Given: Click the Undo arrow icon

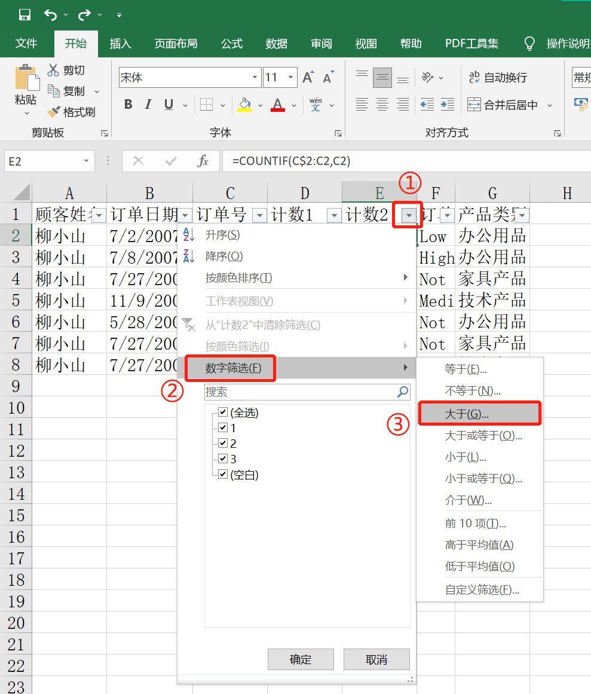Looking at the screenshot, I should 50,15.
